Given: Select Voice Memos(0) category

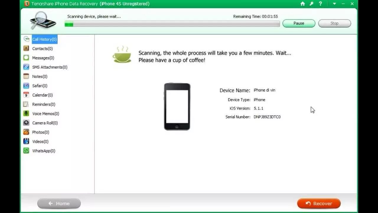Looking at the screenshot, I should pos(46,114).
